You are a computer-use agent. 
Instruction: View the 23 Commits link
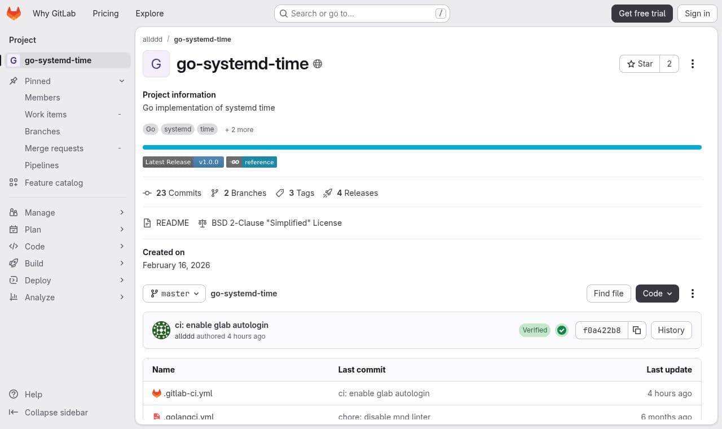click(172, 193)
